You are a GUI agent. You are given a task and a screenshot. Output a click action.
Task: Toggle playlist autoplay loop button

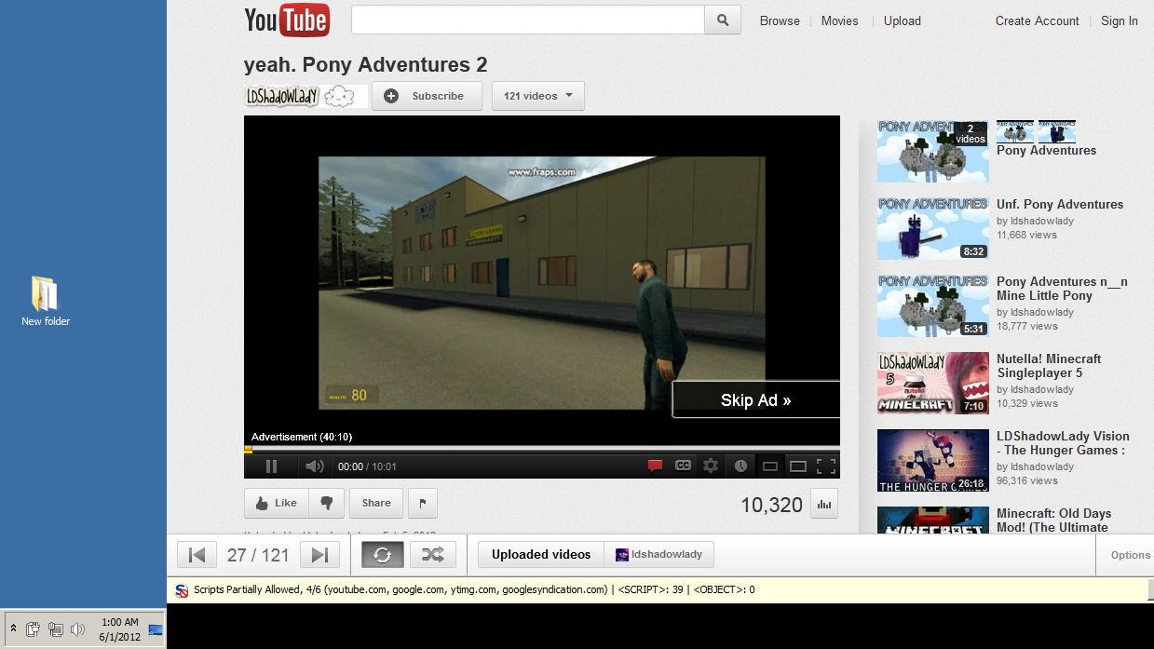(383, 555)
